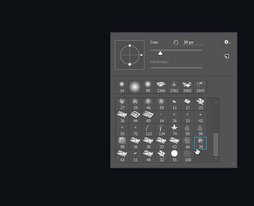Select the brush preset 48
This screenshot has height=206, width=254.
[148, 156]
